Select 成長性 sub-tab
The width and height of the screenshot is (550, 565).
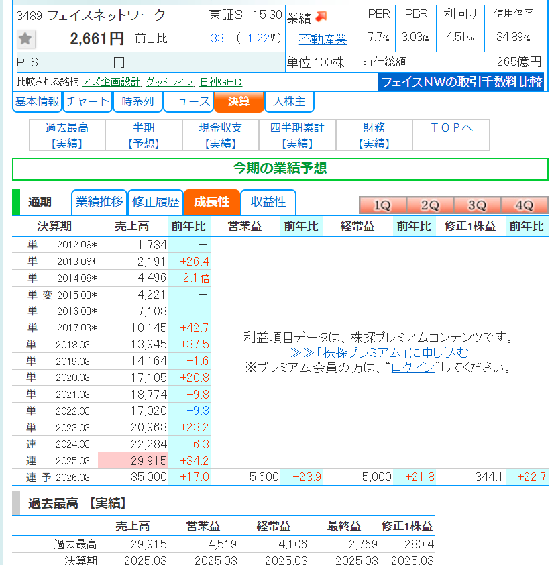212,202
